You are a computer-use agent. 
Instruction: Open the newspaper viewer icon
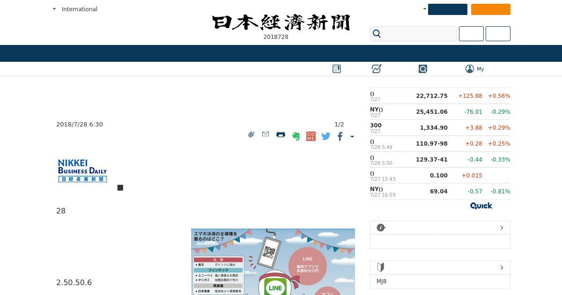tap(337, 69)
